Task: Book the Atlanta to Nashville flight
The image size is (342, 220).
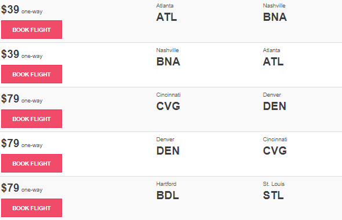Action: [31, 30]
